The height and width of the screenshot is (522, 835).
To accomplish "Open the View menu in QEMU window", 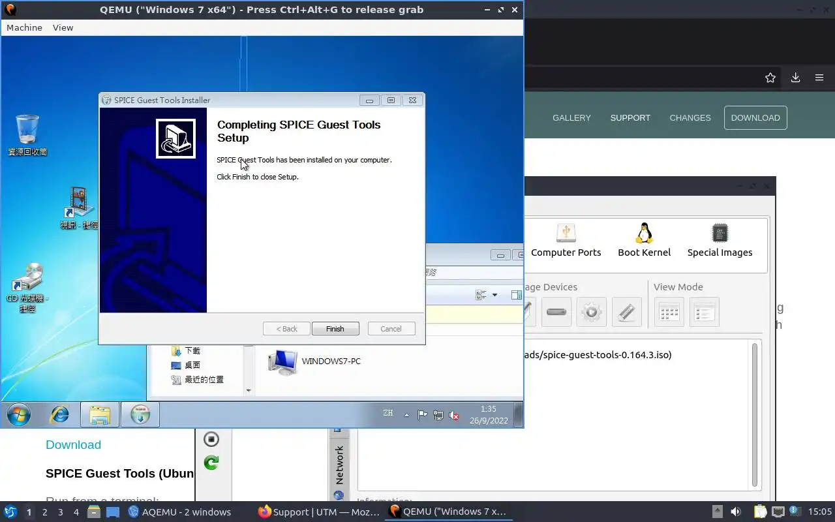I will coord(63,27).
